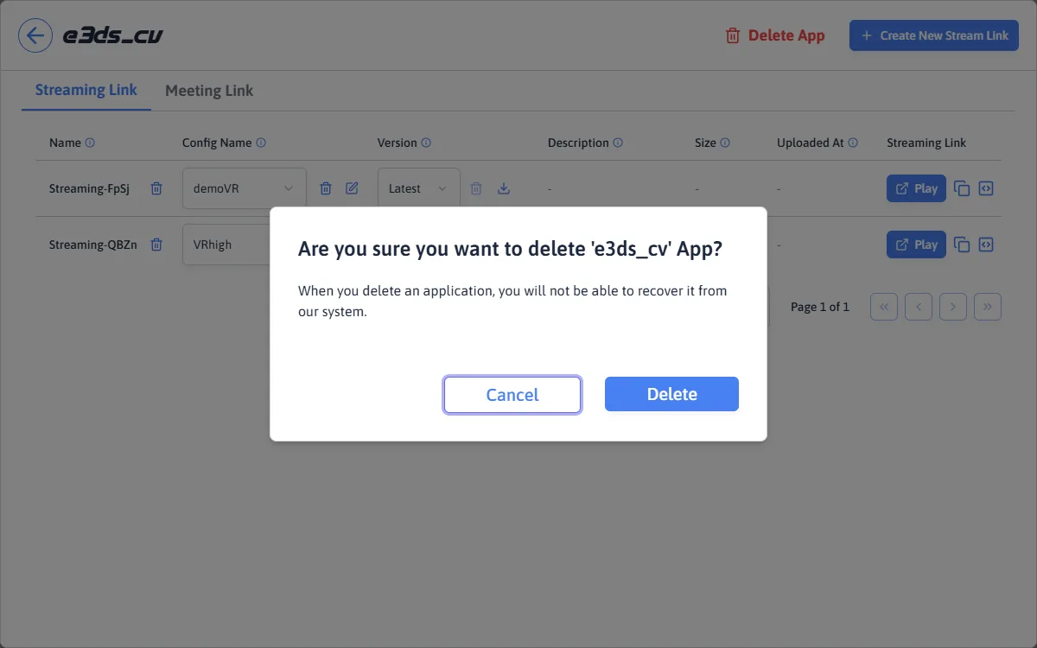The image size is (1037, 648).
Task: Download the Latest version build
Action: coord(504,188)
